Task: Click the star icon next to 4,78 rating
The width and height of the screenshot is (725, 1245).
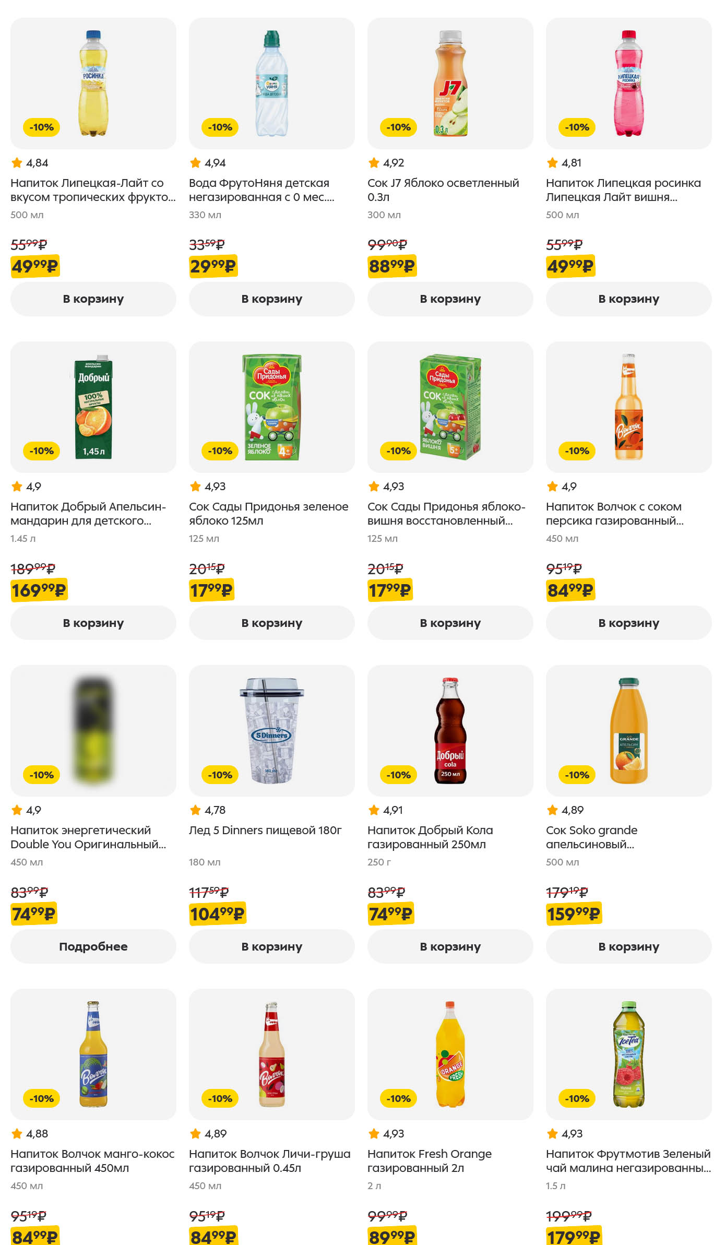Action: point(196,810)
